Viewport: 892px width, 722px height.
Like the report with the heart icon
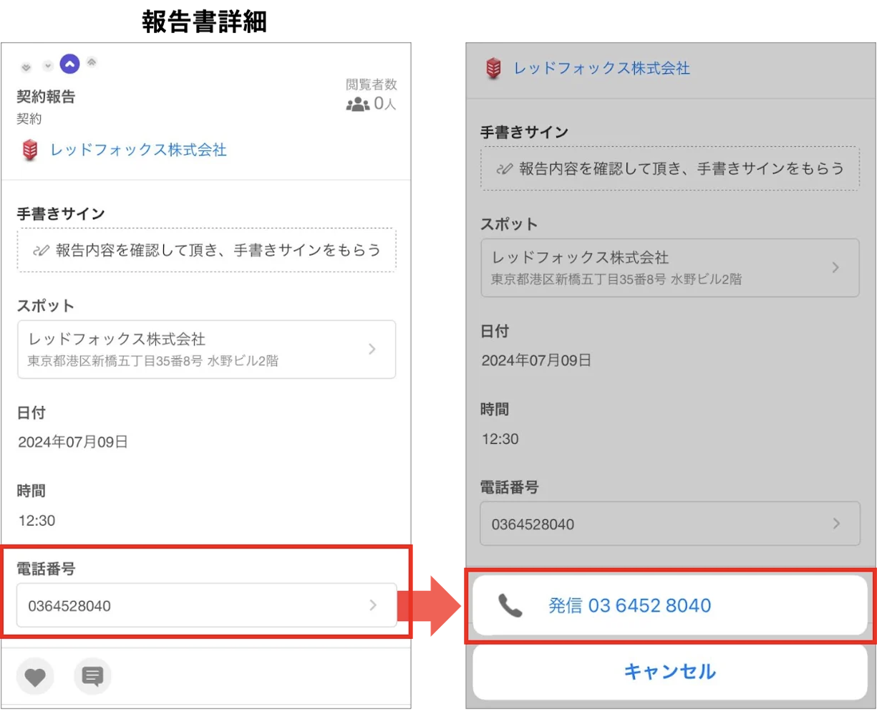35,676
